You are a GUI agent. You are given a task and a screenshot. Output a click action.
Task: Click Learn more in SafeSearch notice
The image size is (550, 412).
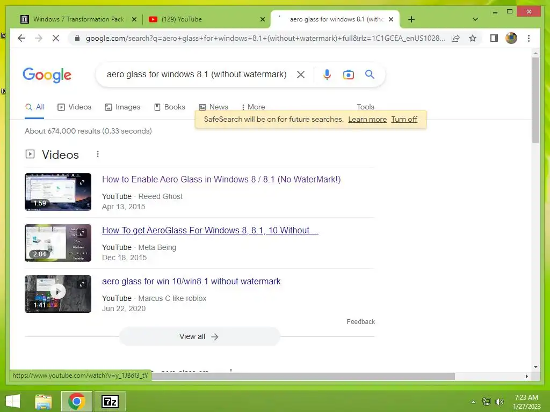[367, 120]
